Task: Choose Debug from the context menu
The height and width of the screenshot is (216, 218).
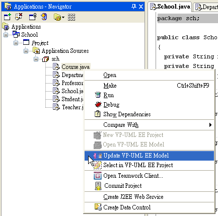Action: coord(149,105)
